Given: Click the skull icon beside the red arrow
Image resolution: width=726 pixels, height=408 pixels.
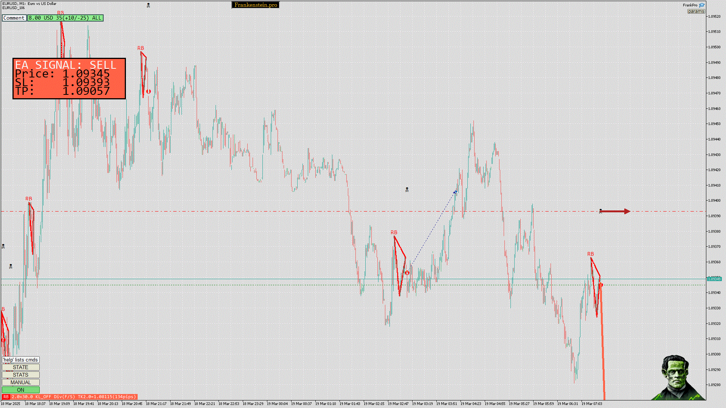Looking at the screenshot, I should pos(600,211).
